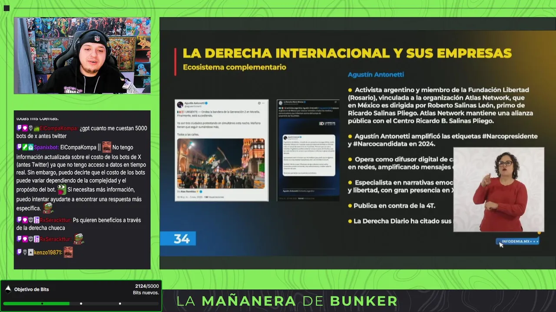Click the 'Agustín Antonetti' blue heading
This screenshot has height=312, width=556.
[376, 75]
